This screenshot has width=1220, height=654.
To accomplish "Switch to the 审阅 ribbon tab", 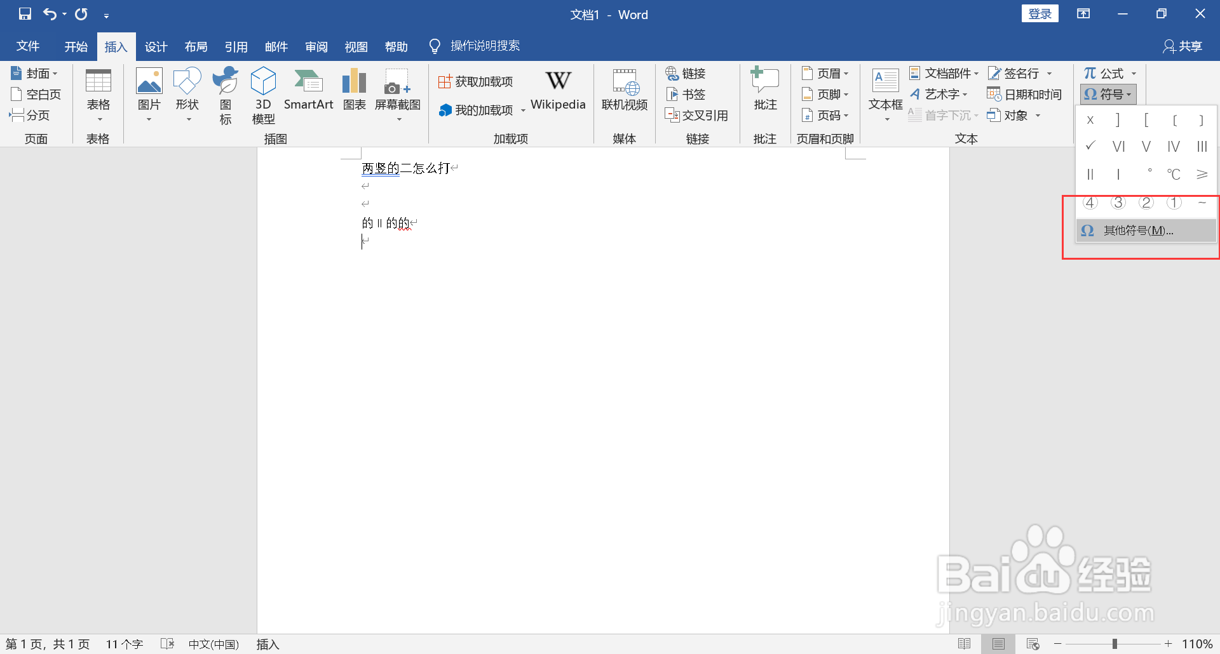I will pyautogui.click(x=316, y=46).
